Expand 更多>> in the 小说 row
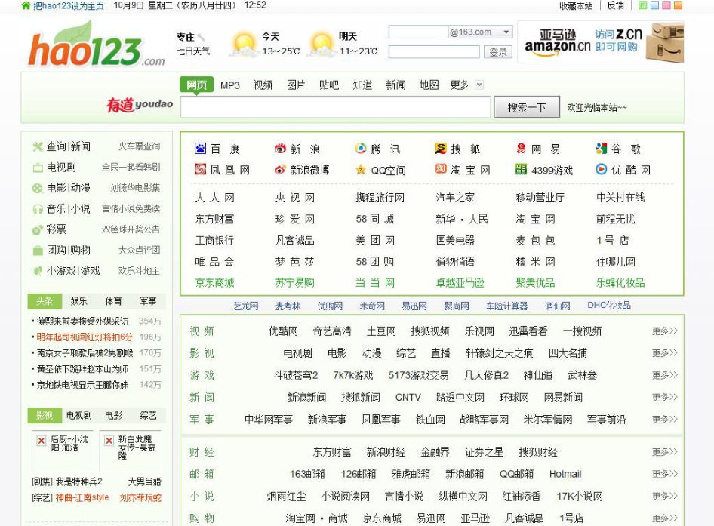The width and height of the screenshot is (714, 526). 664,496
